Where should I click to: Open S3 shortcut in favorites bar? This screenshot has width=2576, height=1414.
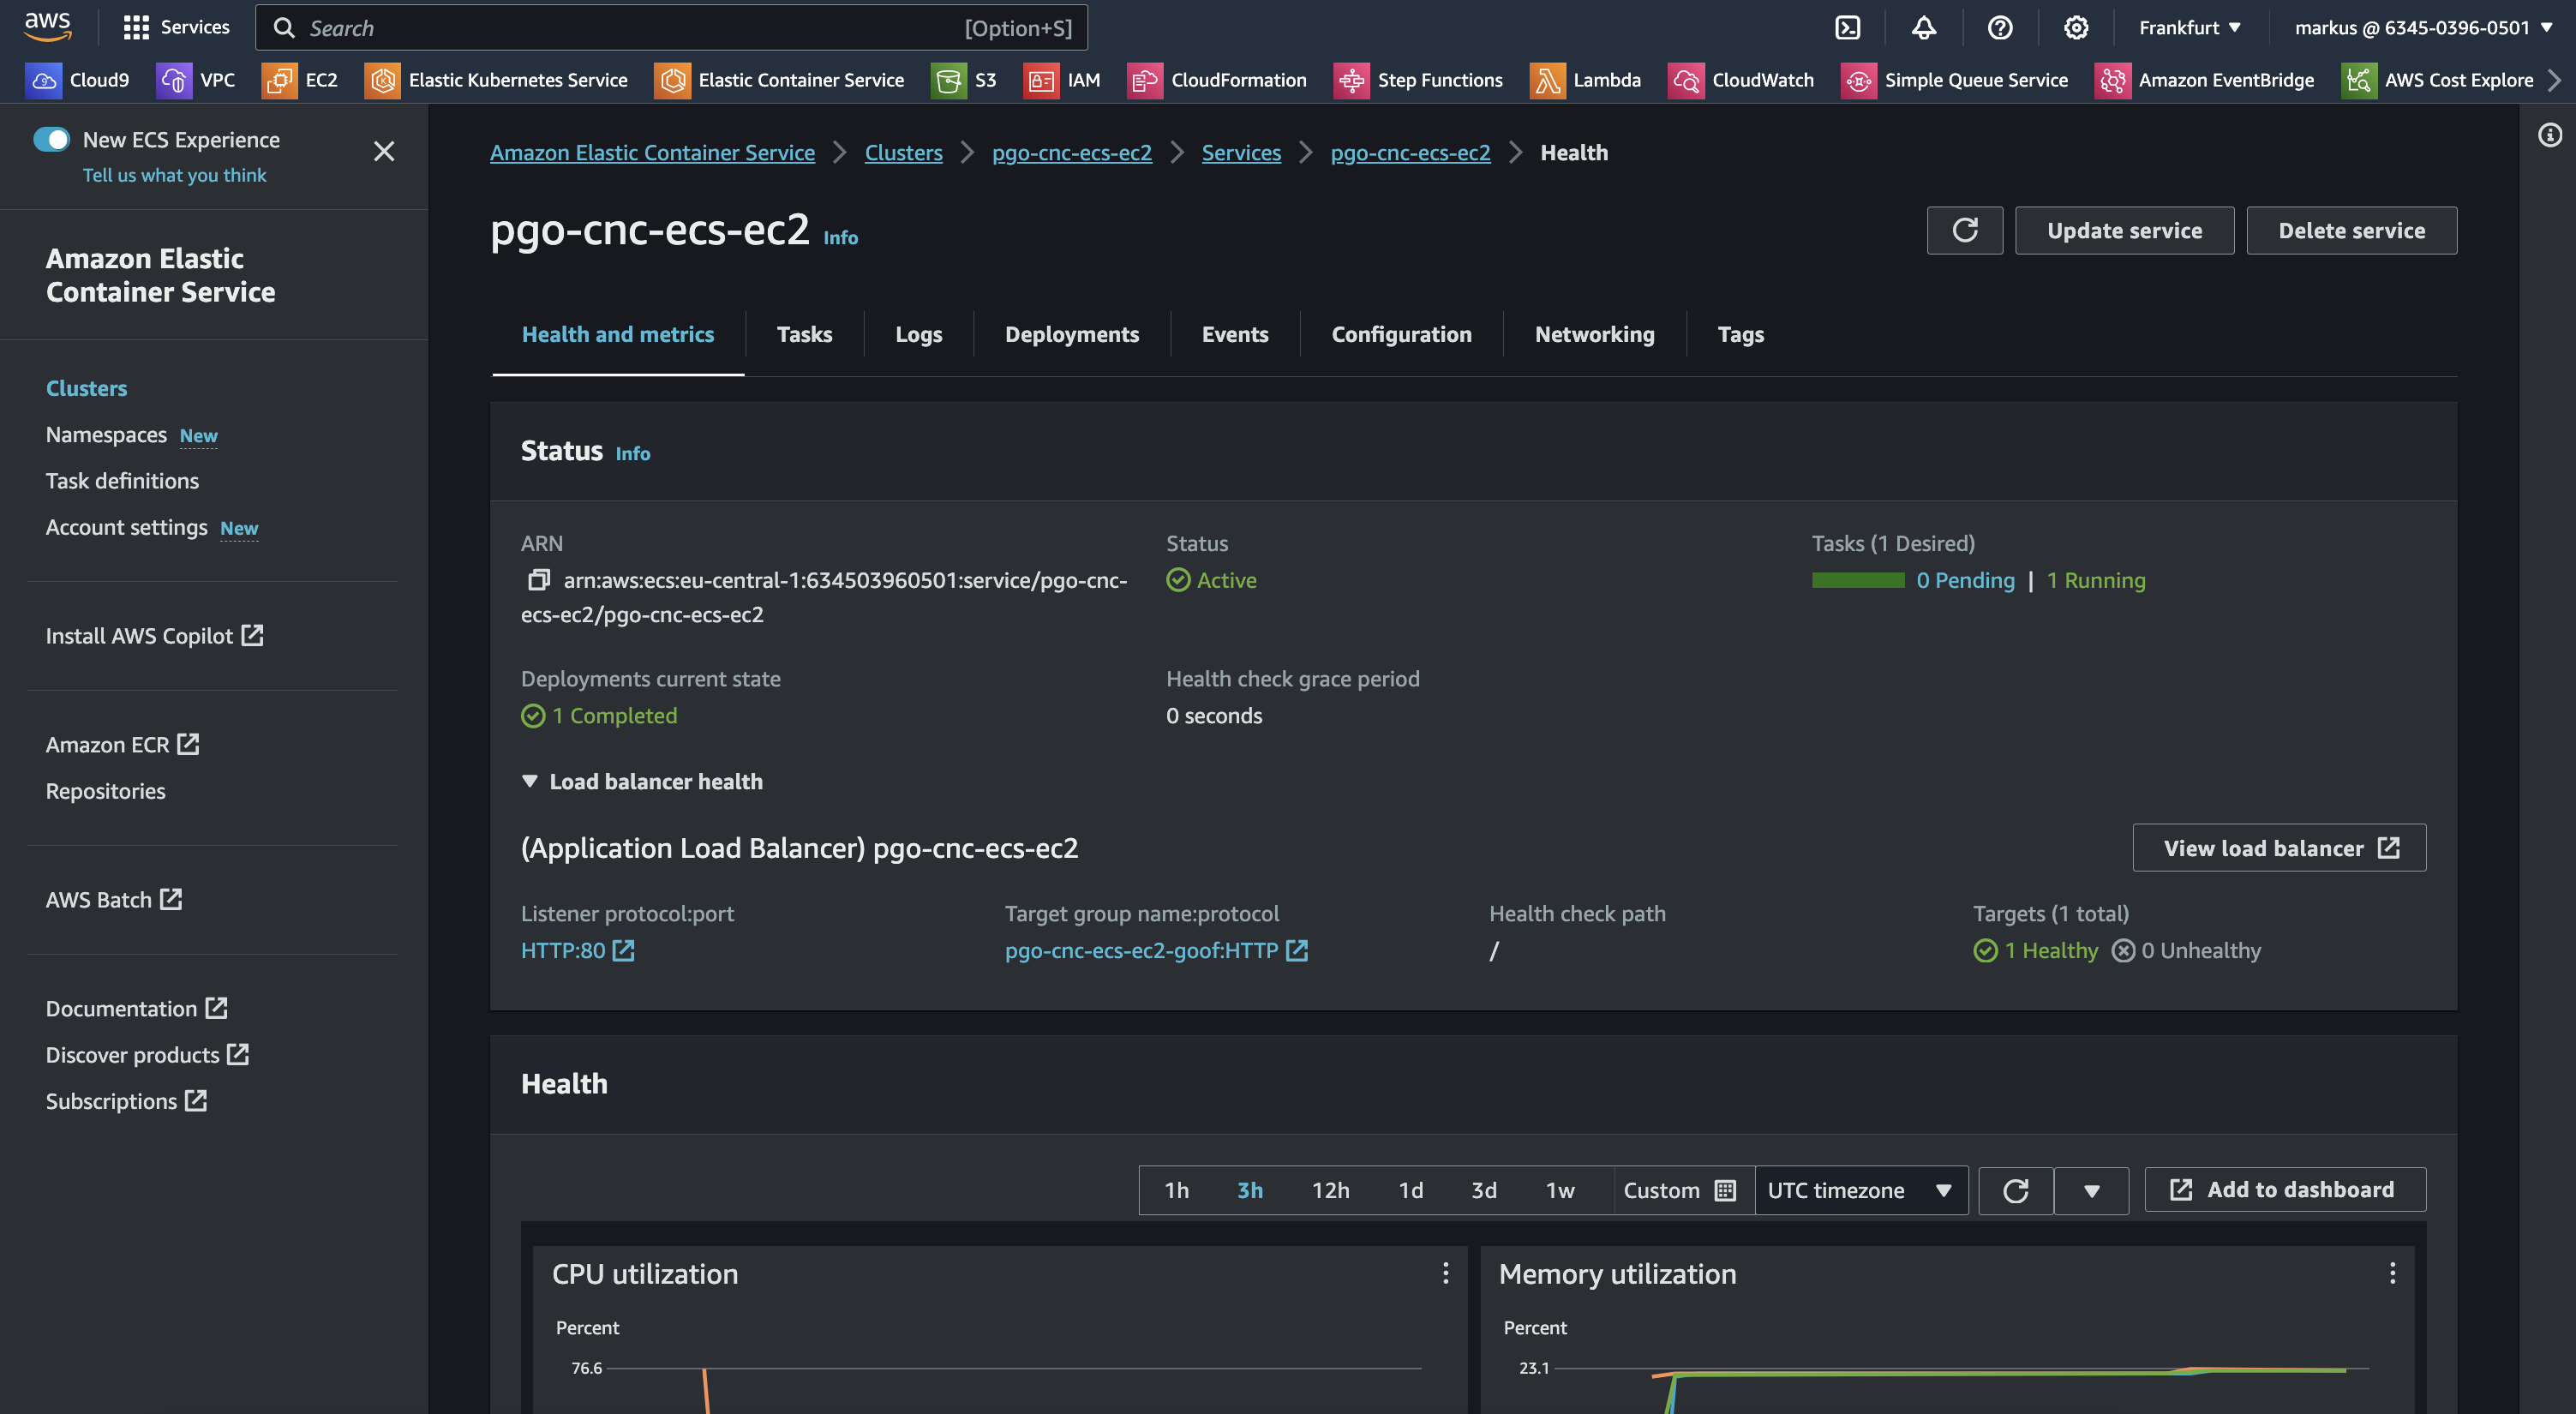tap(964, 80)
